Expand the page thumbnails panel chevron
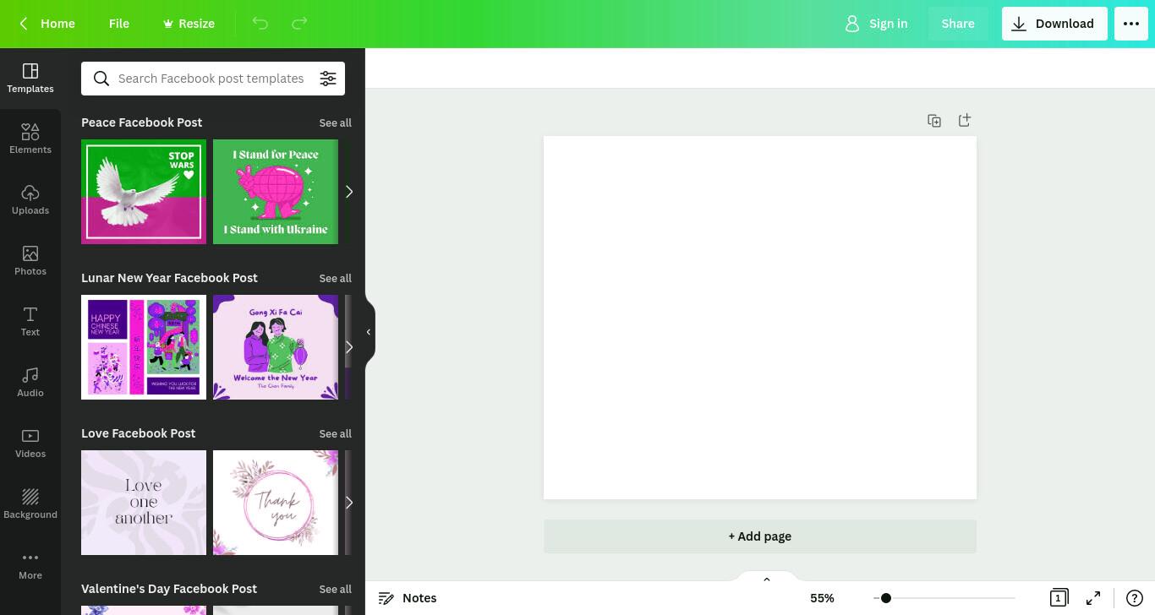1155x615 pixels. (x=767, y=579)
